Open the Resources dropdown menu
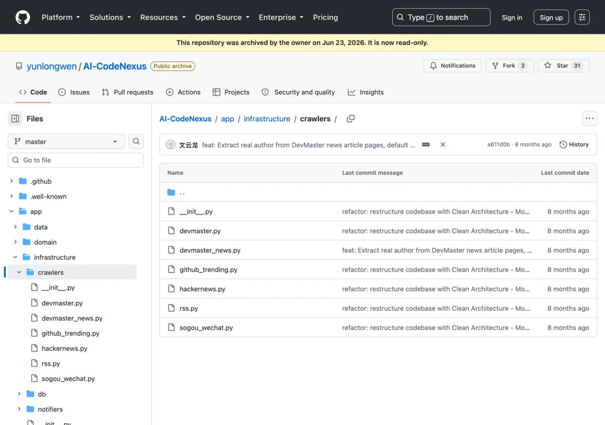Image resolution: width=605 pixels, height=425 pixels. (x=163, y=17)
